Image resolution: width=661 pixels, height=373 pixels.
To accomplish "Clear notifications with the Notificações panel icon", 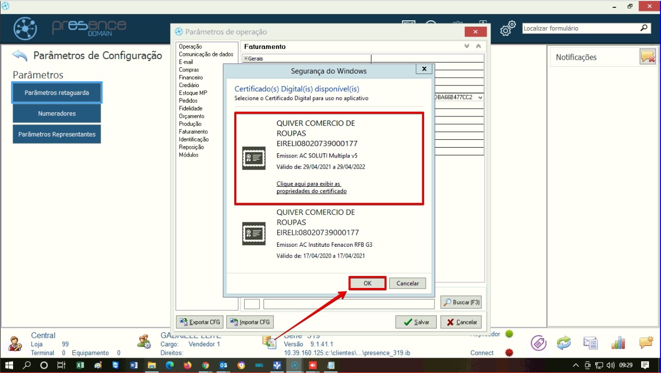I will tap(647, 57).
